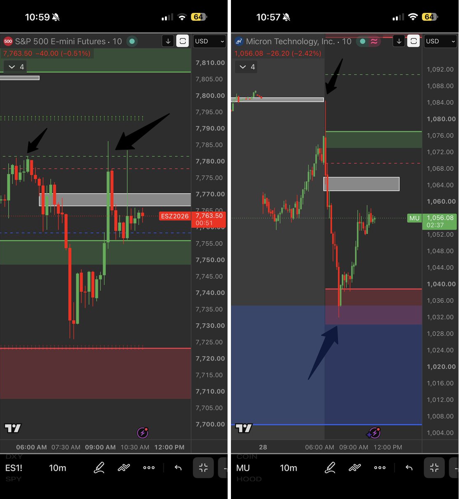The width and height of the screenshot is (459, 499).
Task: Expand the collapsed 4 indicators legend on ES1!
Action: pyautogui.click(x=16, y=67)
